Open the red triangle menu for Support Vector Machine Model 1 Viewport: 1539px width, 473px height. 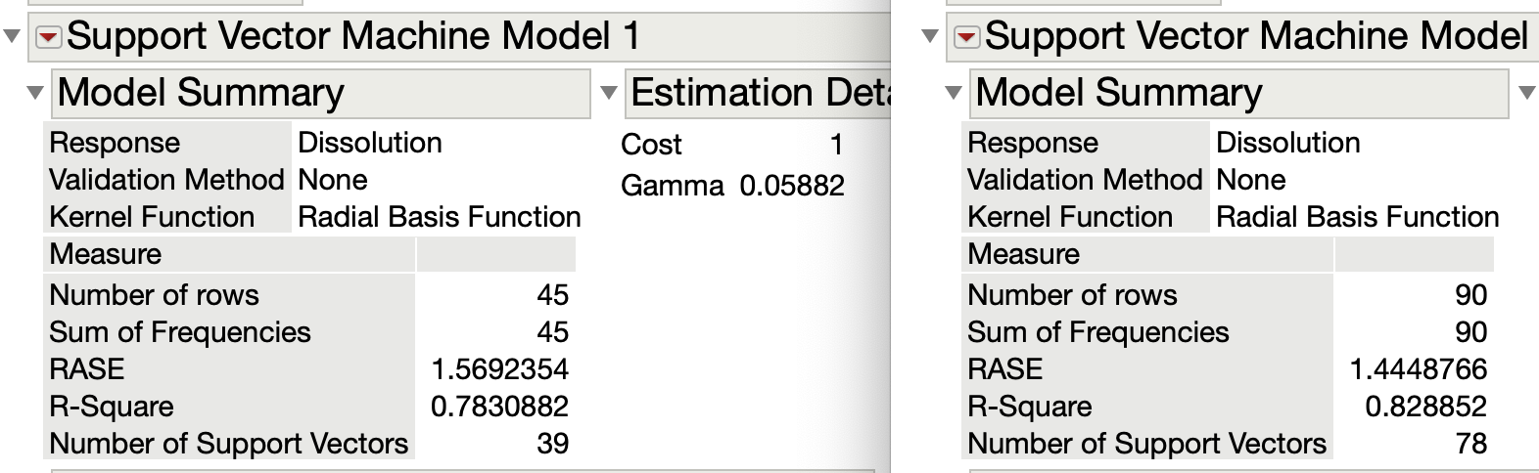48,37
